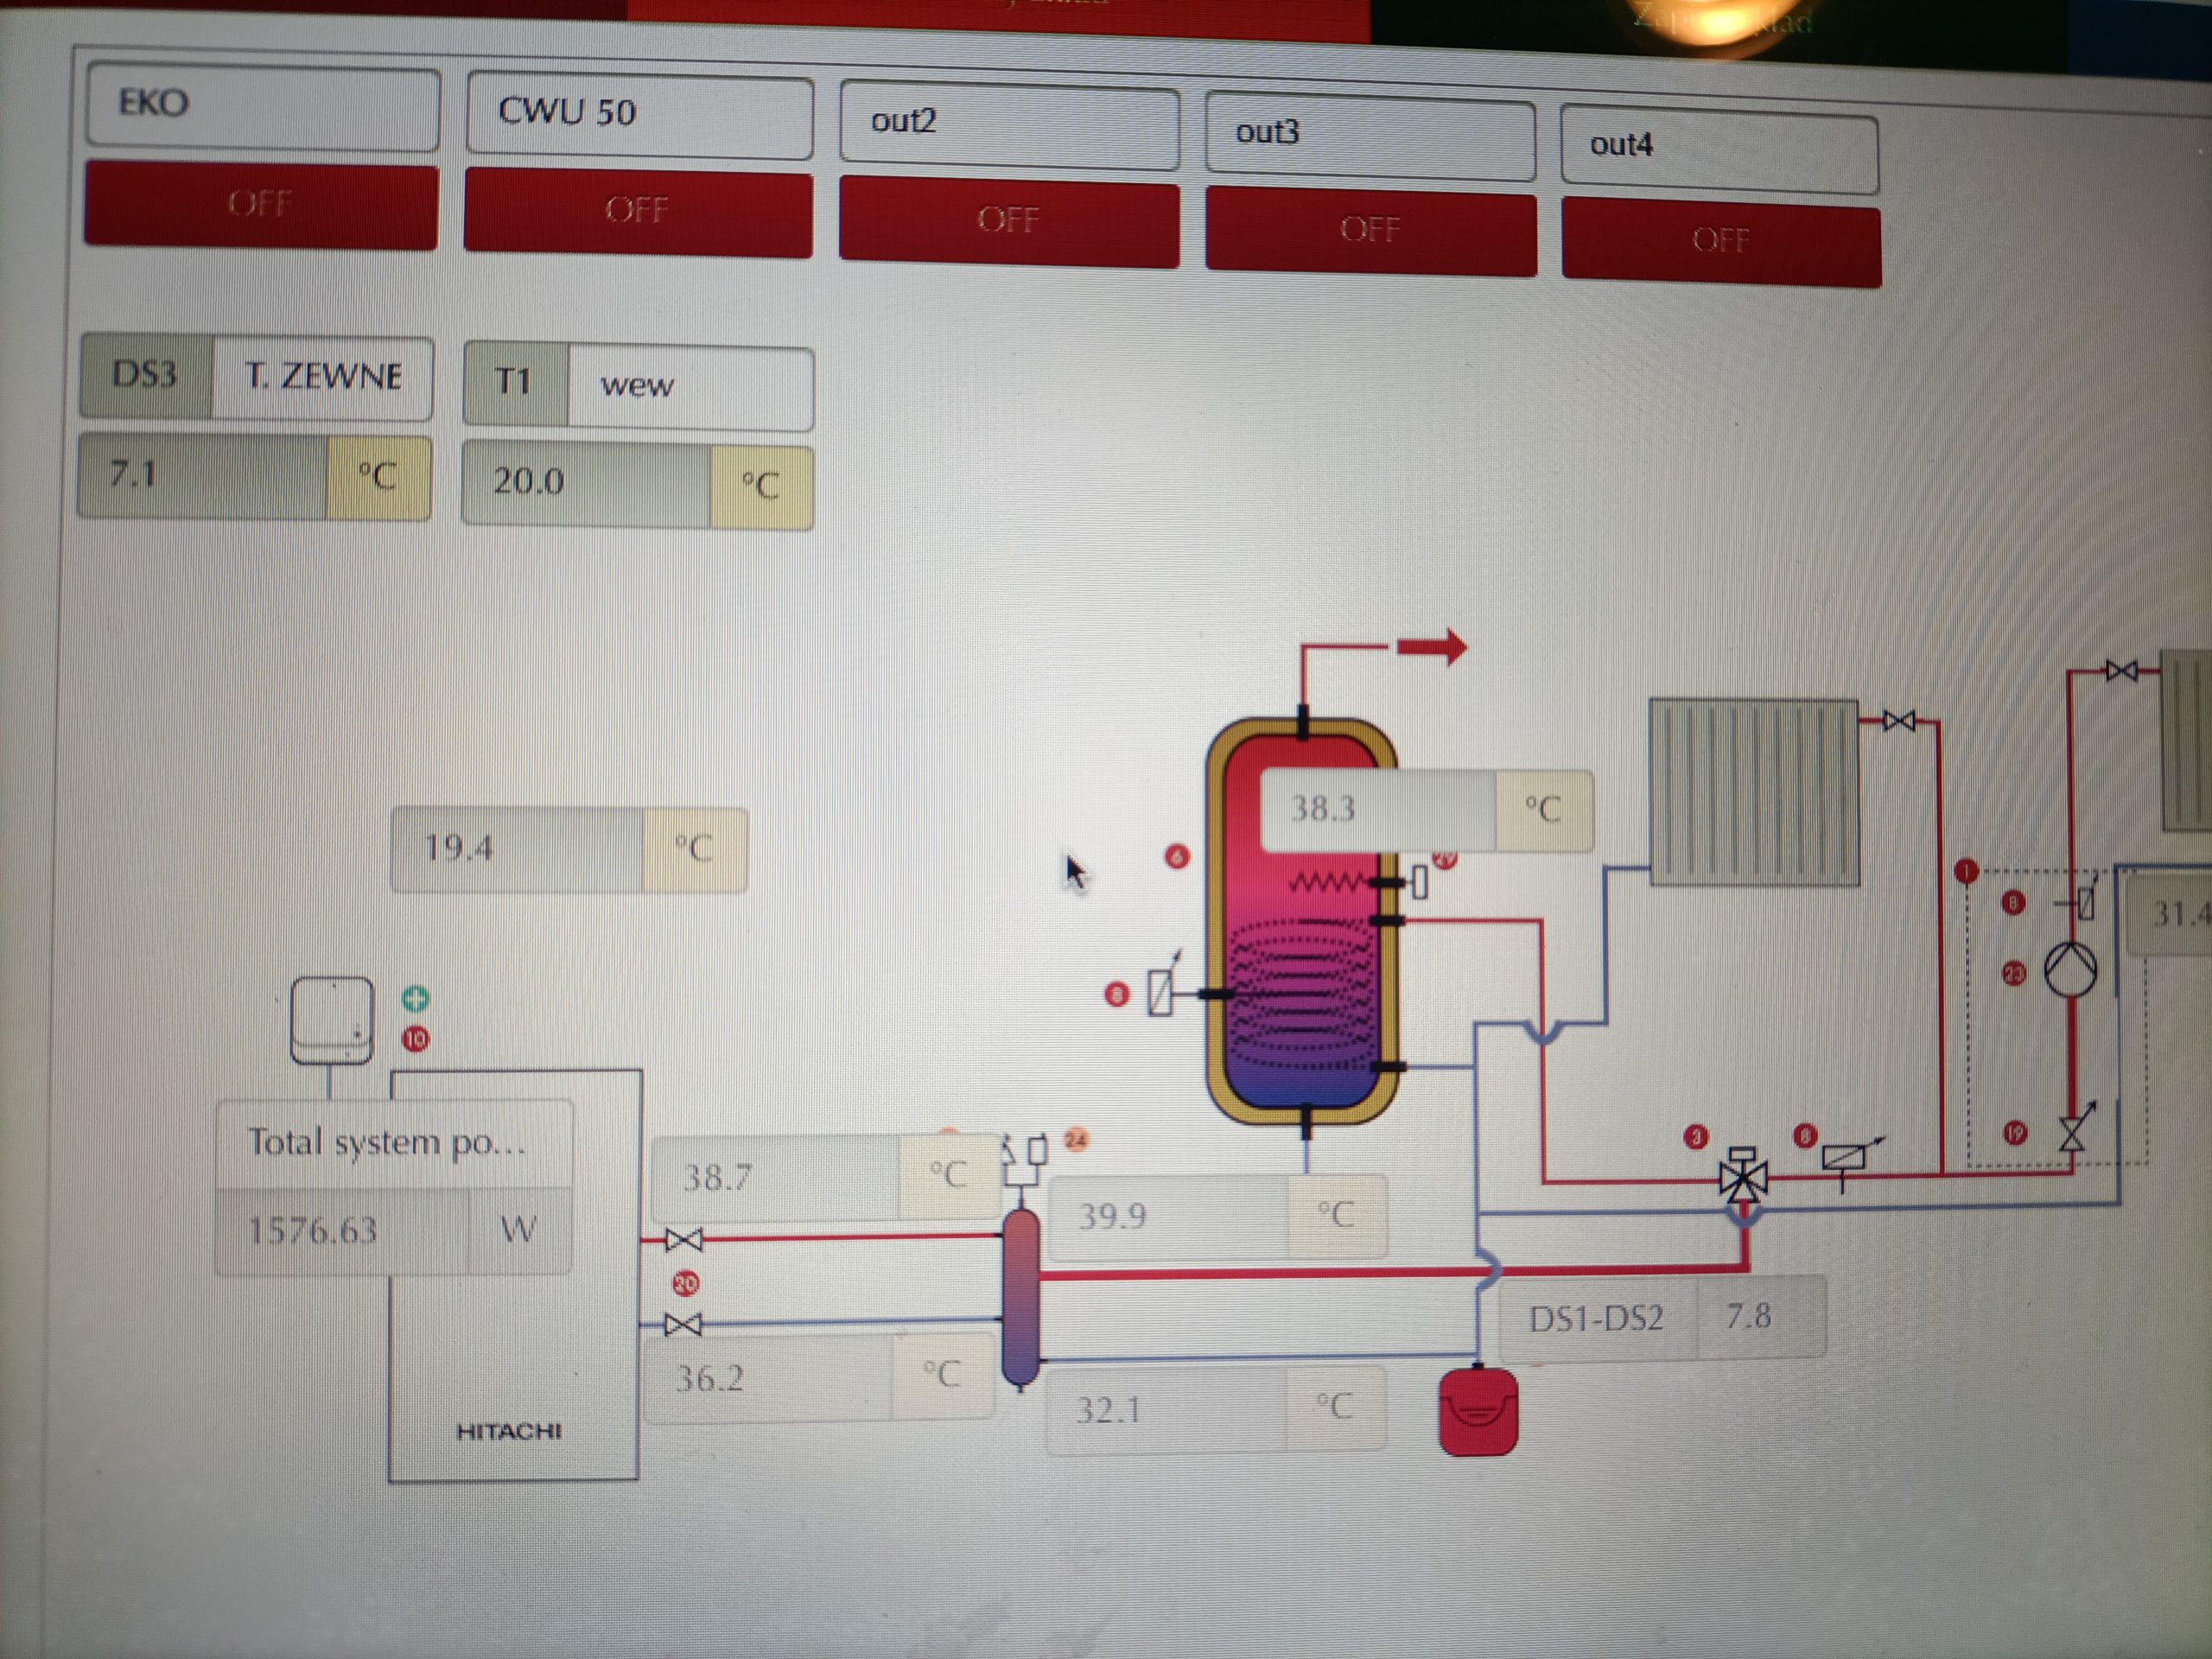Viewport: 2212px width, 1659px height.
Task: Click the CWU 50 label field
Action: 638,114
